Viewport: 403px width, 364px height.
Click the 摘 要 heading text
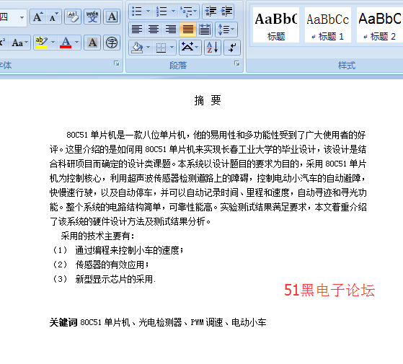click(x=208, y=100)
